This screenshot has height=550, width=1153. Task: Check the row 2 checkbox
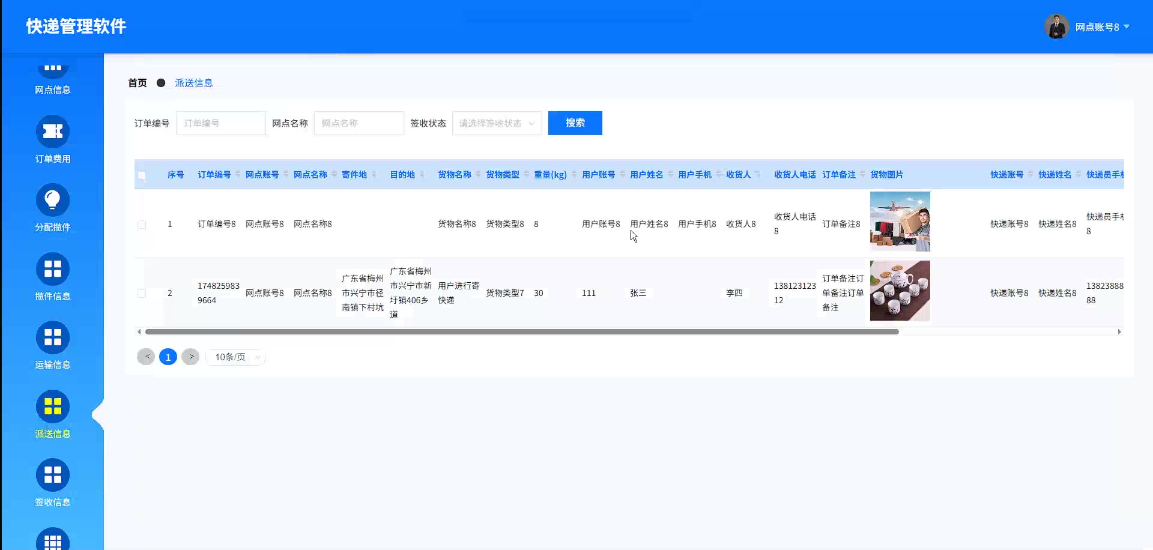click(x=142, y=294)
